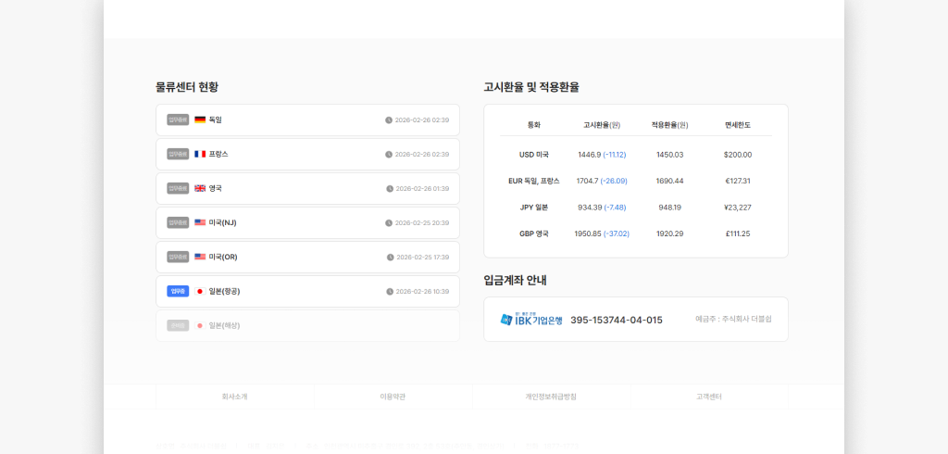Click timestamp 2026-02-25 17:39

(x=423, y=258)
